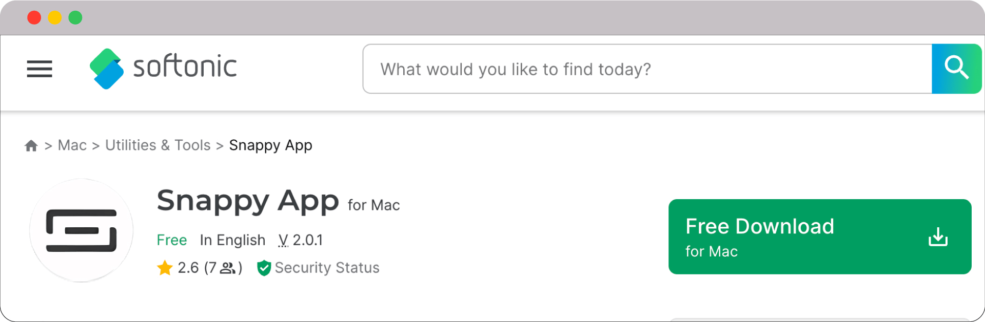Click the gold rating star

(165, 268)
